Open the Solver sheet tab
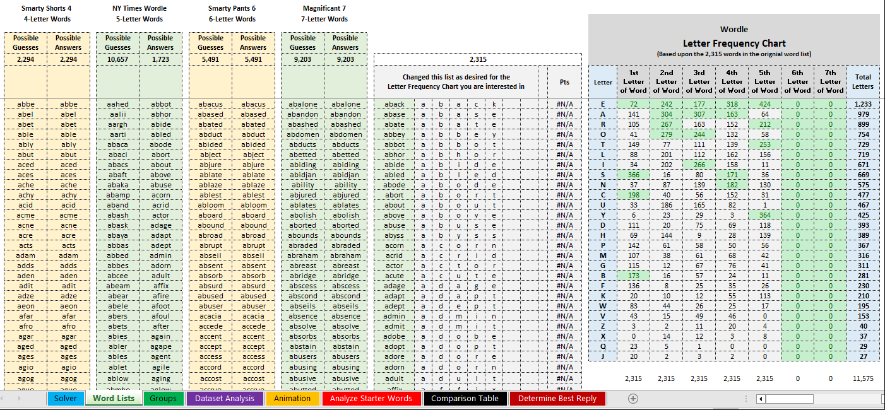885x410 pixels. 65,398
